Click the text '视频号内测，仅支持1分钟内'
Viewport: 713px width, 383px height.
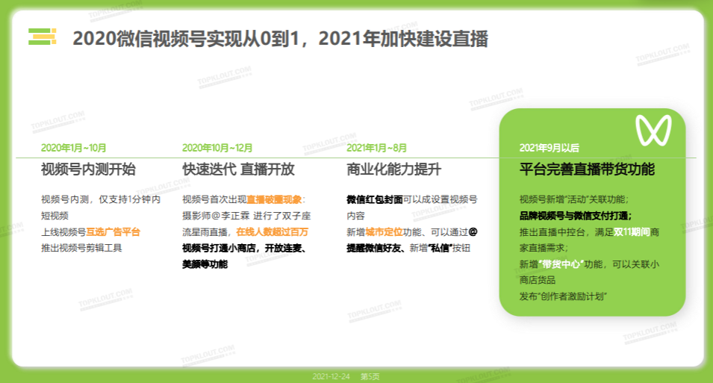pos(101,199)
